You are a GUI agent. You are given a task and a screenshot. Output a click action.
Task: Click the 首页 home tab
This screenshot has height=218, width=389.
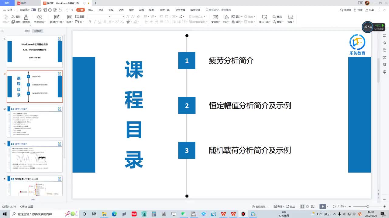(7, 3)
